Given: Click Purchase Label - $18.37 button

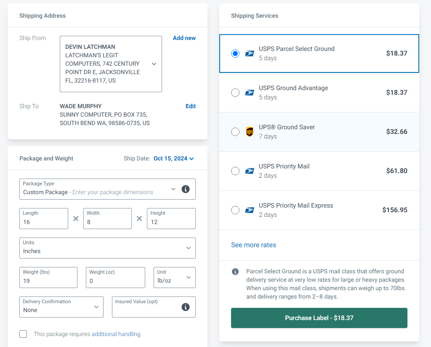Looking at the screenshot, I should (319, 318).
